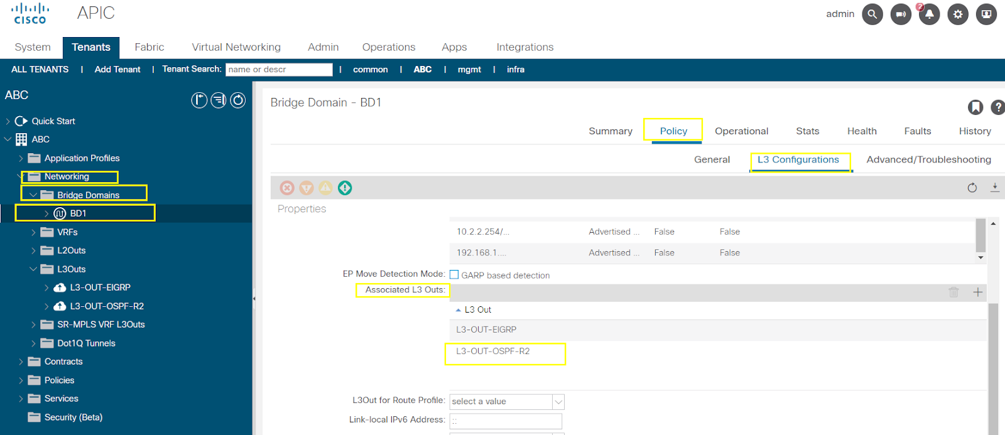Viewport: 1005px width, 435px height.
Task: Click the orange major fault icon
Action: (x=307, y=188)
